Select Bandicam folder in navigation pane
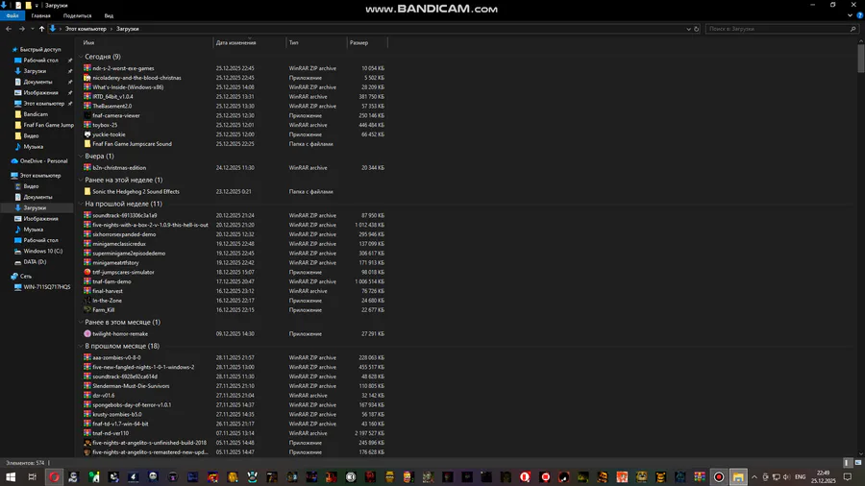 coord(36,114)
